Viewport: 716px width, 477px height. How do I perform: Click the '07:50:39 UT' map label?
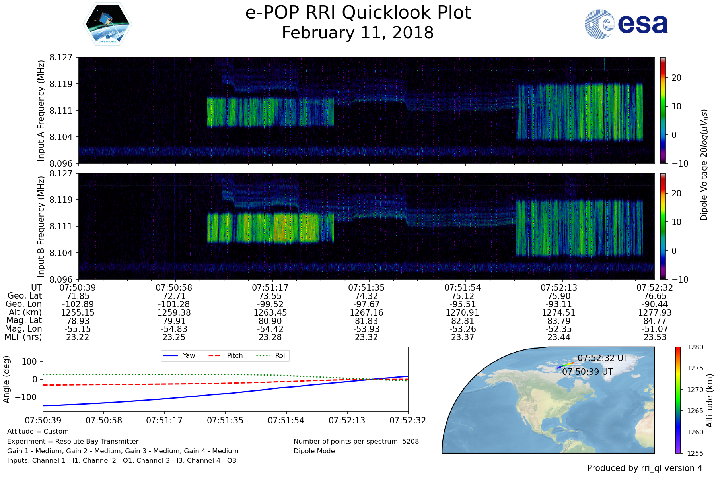click(x=588, y=372)
